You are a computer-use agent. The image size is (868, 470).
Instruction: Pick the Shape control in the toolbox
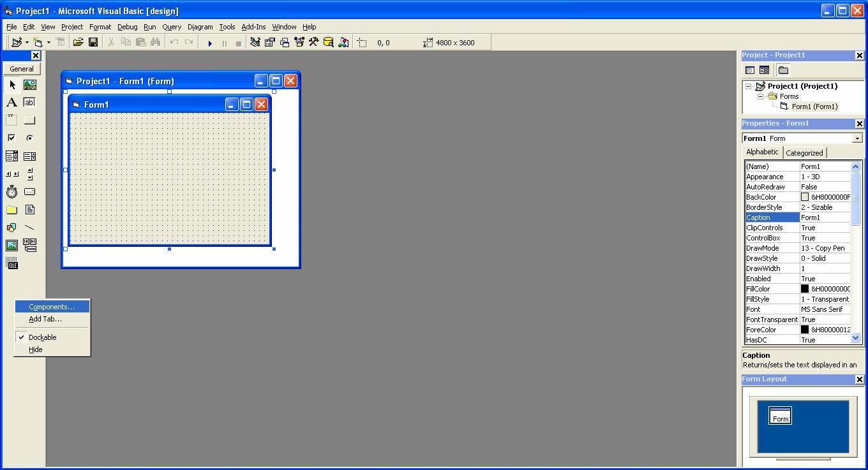point(12,227)
